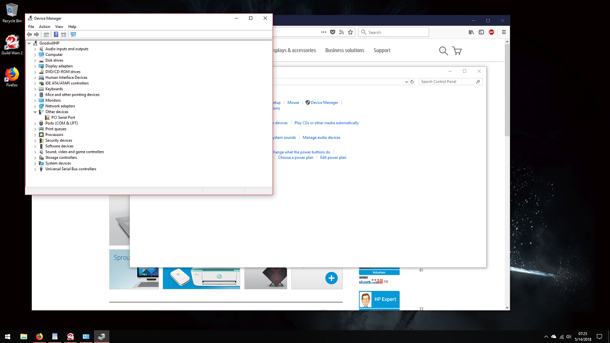
Task: Click Firefox page vertical scrollbar thumb
Action: click(507, 89)
